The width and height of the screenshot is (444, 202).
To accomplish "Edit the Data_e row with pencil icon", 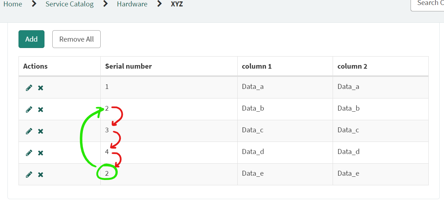I will [x=29, y=175].
